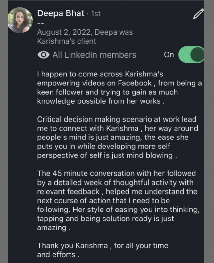Select the All LinkedIn members visibility label
Image resolution: width=214 pixels, height=263 pixels.
[94, 55]
